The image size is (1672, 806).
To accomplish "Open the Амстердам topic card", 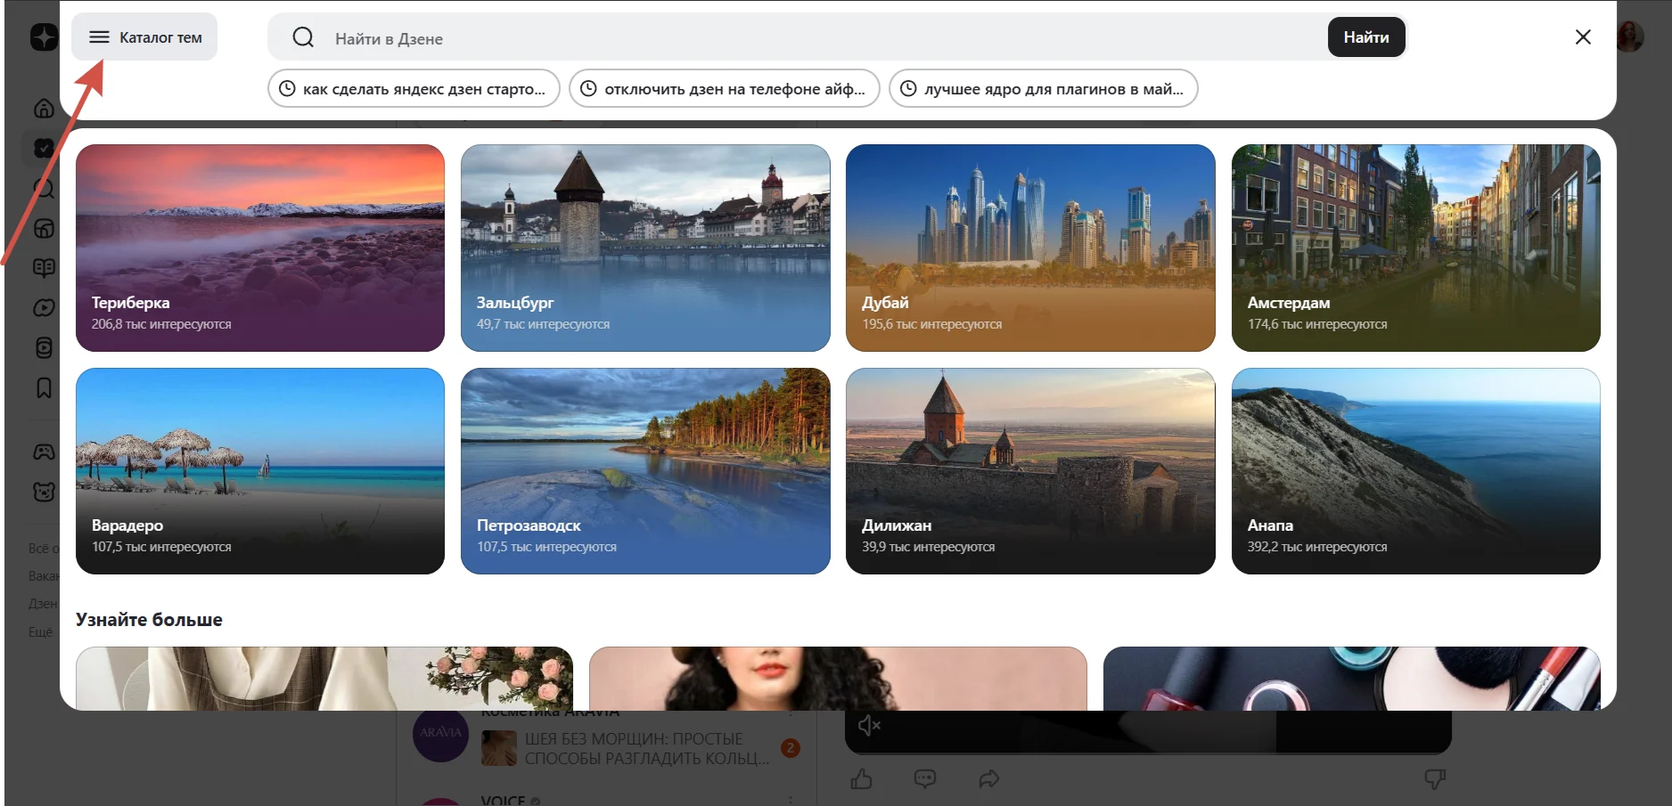I will click(x=1415, y=248).
